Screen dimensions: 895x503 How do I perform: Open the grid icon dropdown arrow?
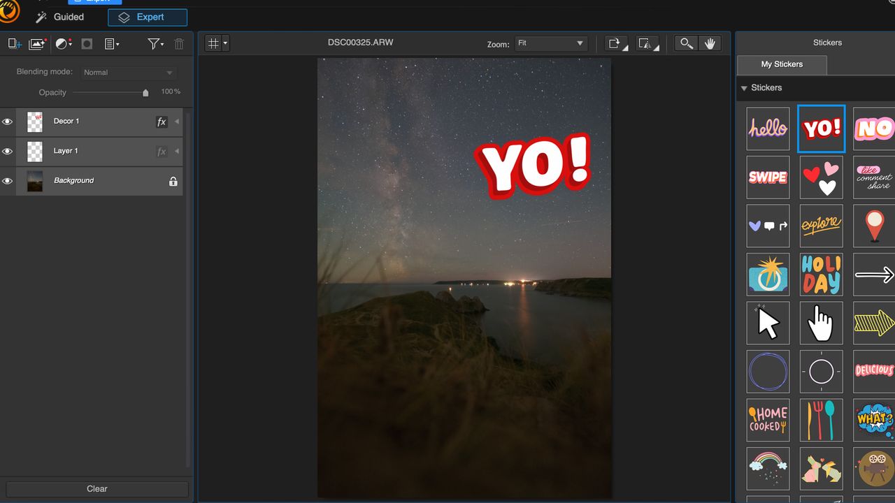coord(225,44)
